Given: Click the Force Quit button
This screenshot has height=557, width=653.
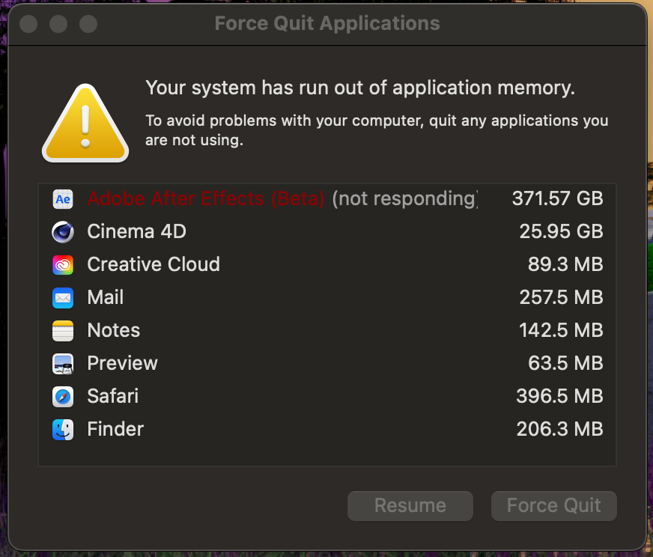Looking at the screenshot, I should 553,506.
